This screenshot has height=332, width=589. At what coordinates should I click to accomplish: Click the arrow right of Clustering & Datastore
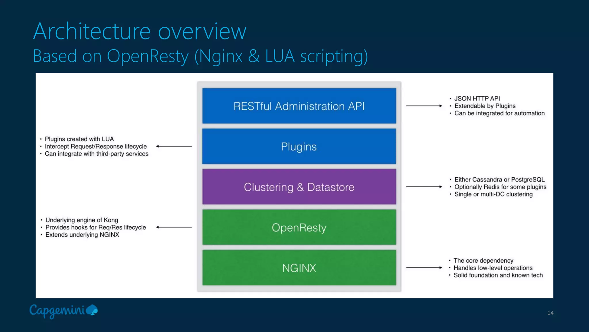(424, 187)
